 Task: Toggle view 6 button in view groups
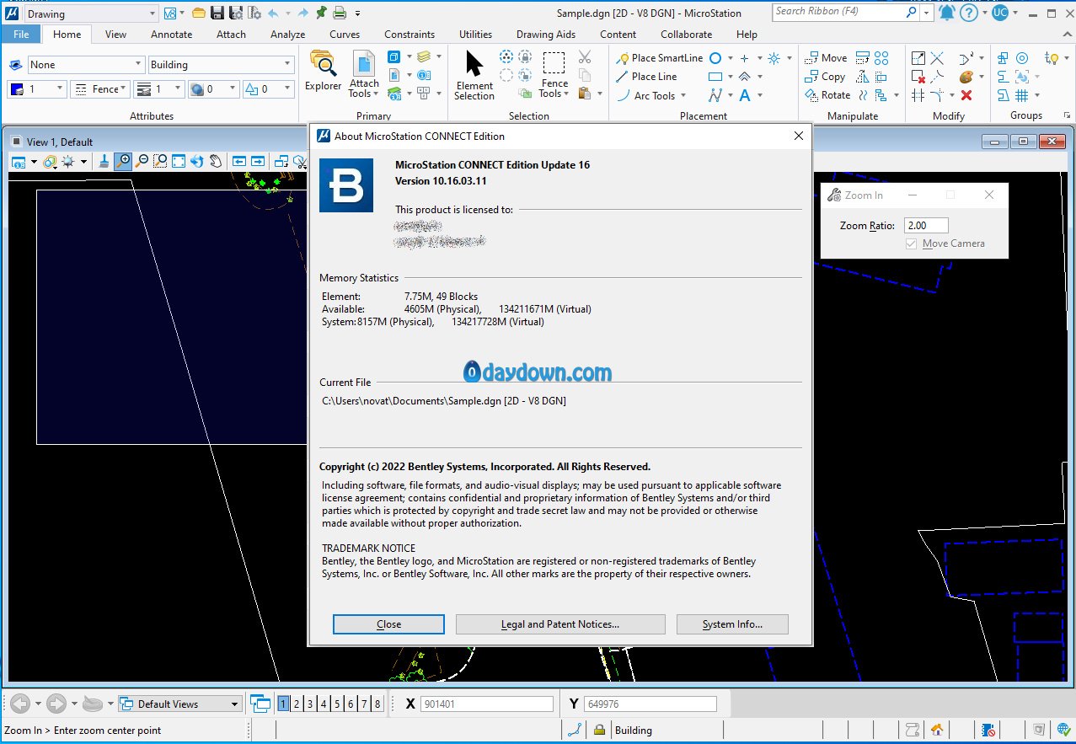[351, 704]
